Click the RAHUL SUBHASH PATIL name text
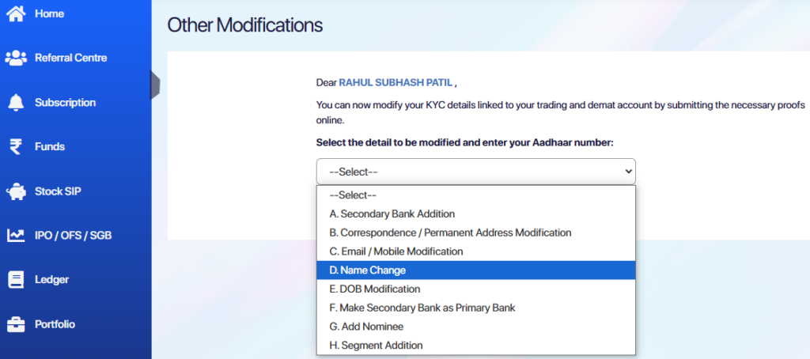 [396, 82]
